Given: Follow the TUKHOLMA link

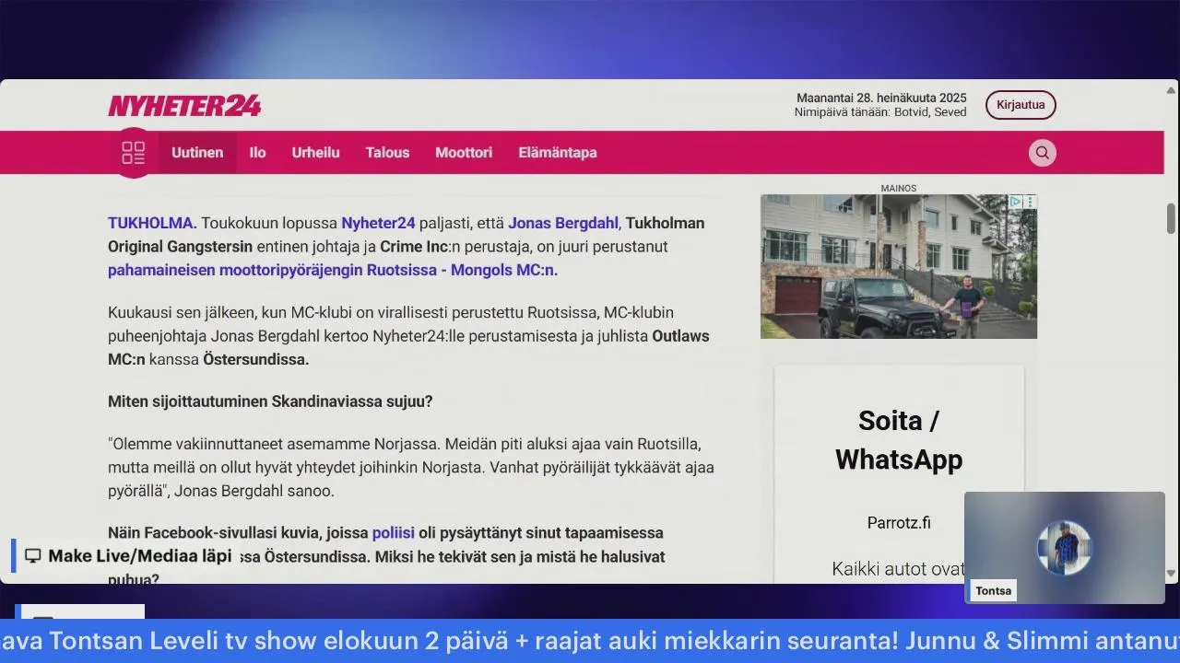Looking at the screenshot, I should point(152,223).
